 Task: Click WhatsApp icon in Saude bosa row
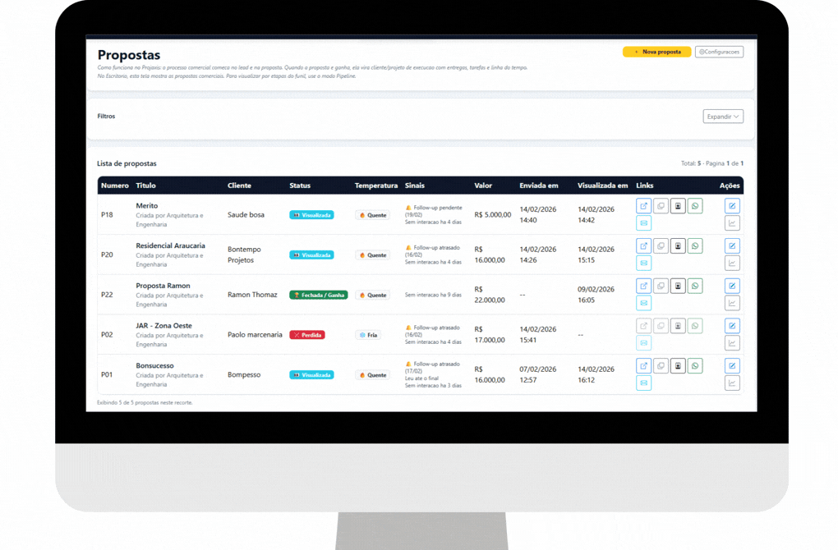tap(695, 206)
